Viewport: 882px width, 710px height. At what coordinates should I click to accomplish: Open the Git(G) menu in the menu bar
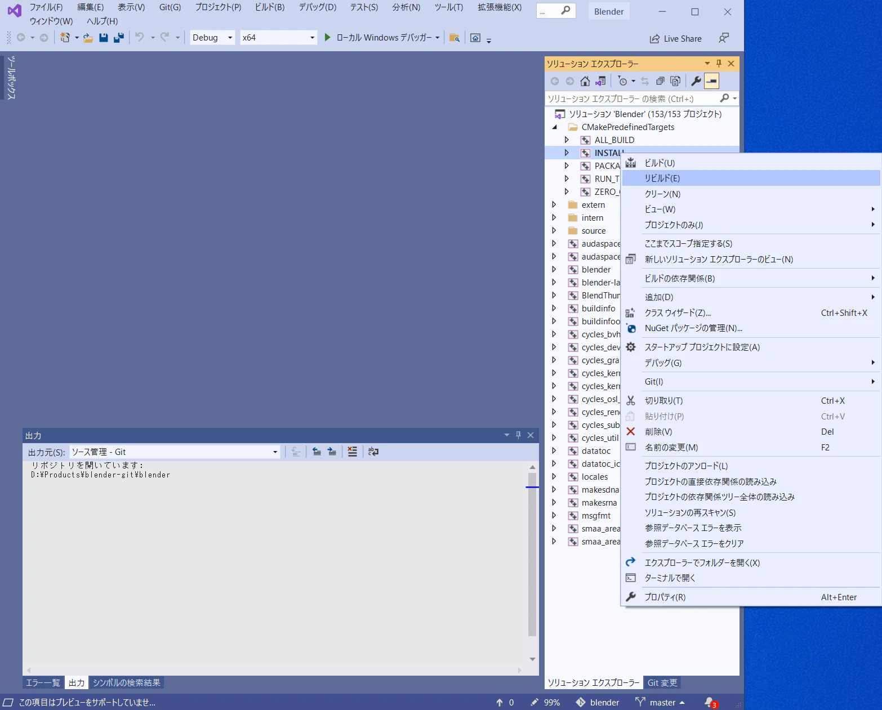coord(170,7)
